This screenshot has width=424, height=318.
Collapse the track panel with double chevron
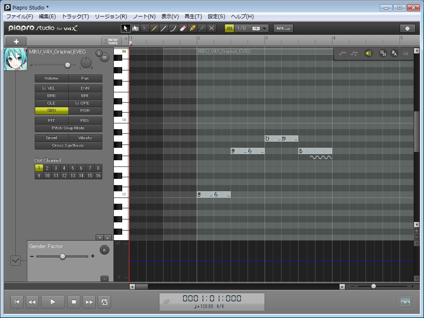pos(126,39)
